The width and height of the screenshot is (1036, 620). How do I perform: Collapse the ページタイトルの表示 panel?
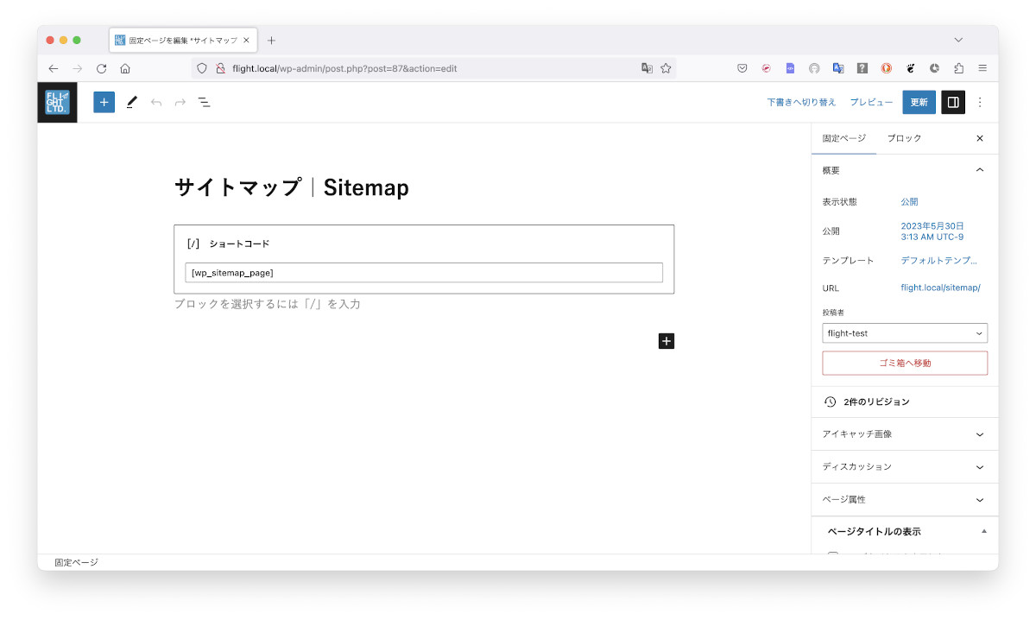[x=904, y=531]
